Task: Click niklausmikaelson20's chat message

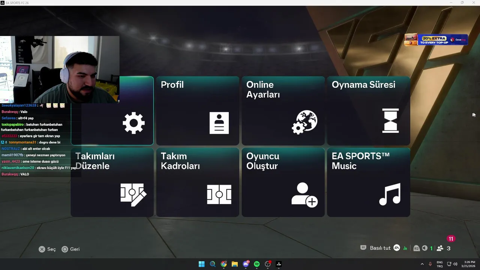Action: [39, 168]
